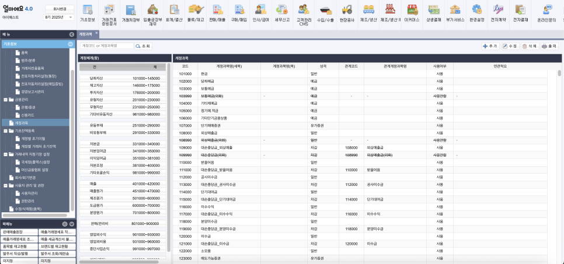Select 범주/분류 in the menu tree
564x264 pixels.
27,61
